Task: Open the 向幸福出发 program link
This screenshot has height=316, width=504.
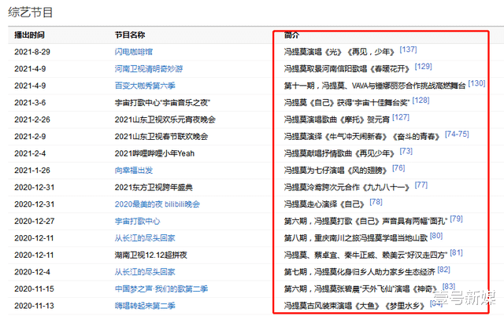Action: (134, 171)
